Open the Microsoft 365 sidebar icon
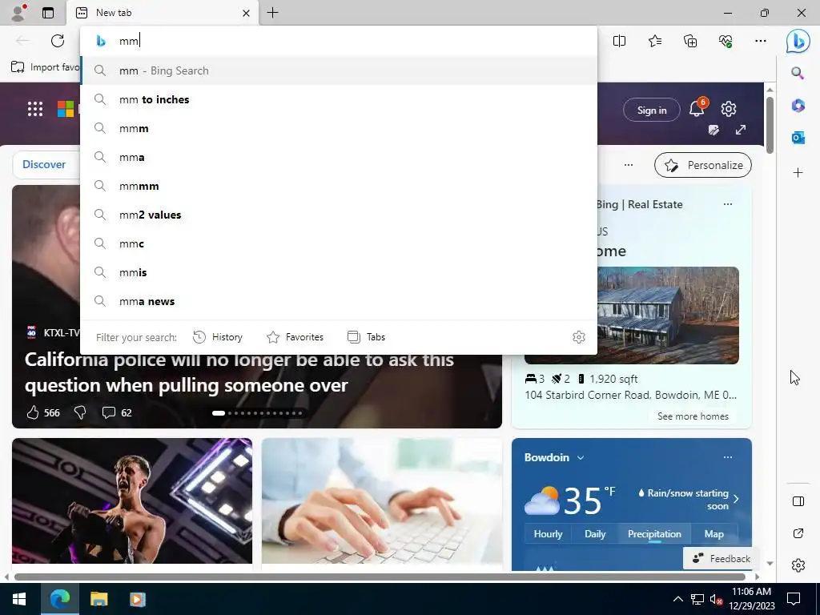The width and height of the screenshot is (820, 615). click(798, 105)
